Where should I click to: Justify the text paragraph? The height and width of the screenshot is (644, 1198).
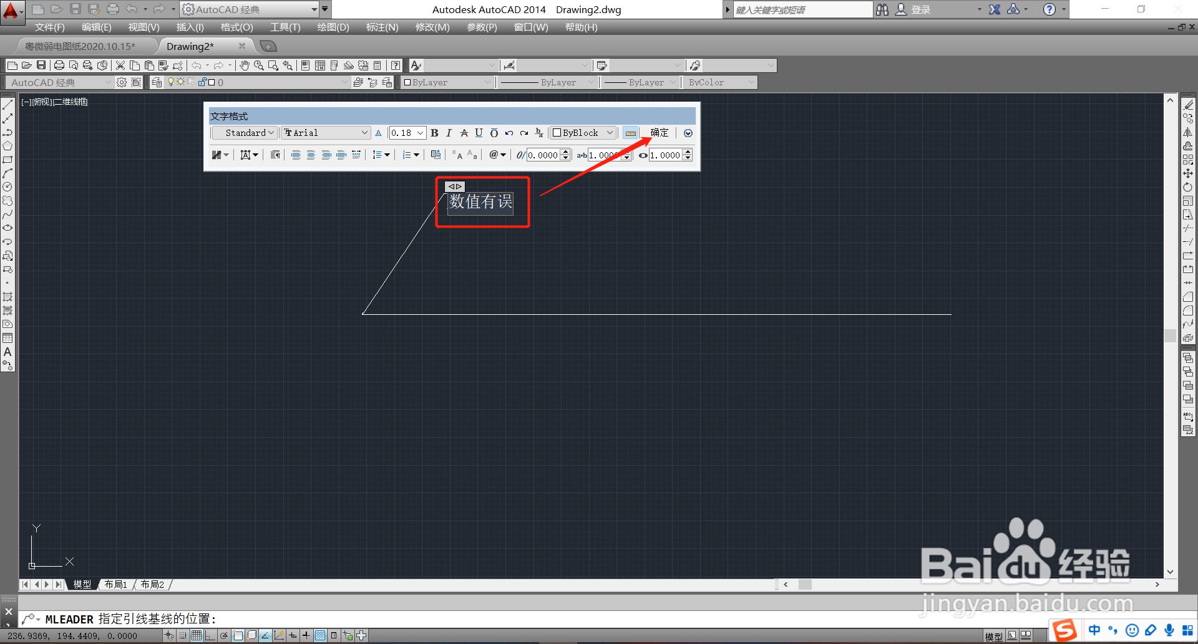coord(341,155)
